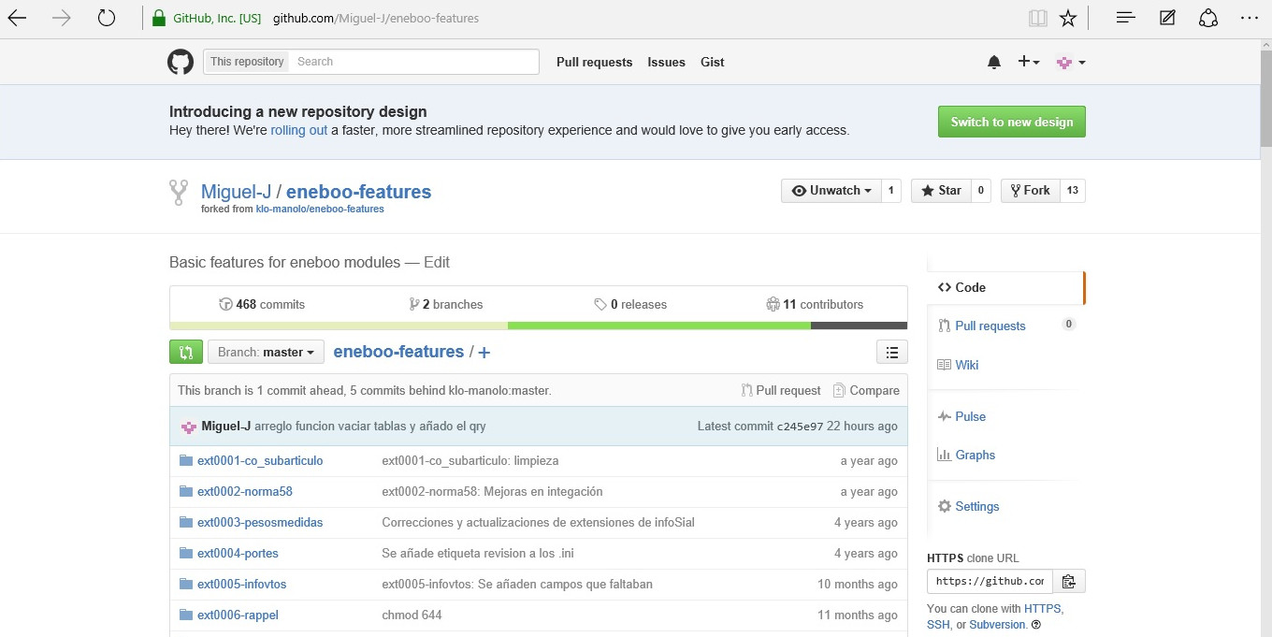View the watchers count of 1
This screenshot has width=1272, height=637.
point(891,190)
